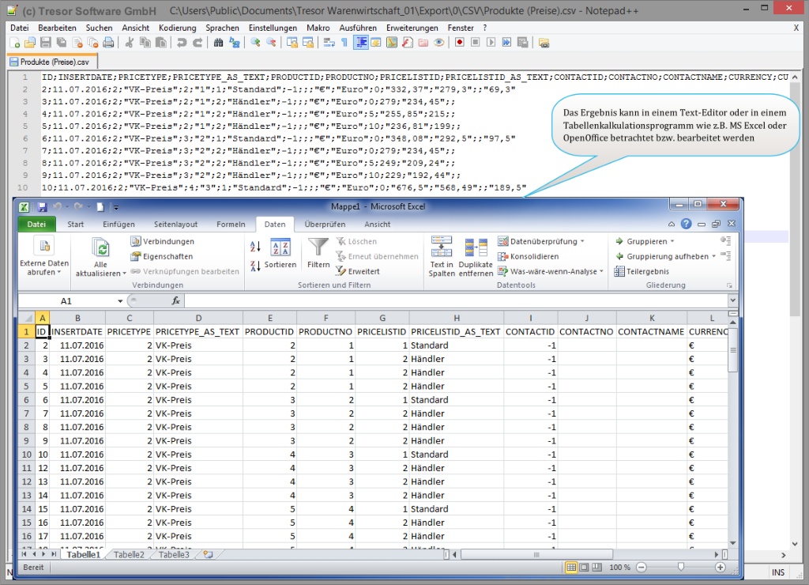Switch to page layout view in status bar

[585, 567]
